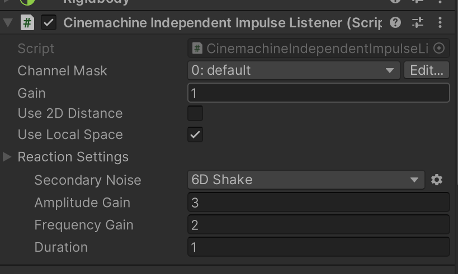Open Secondary Noise 6D Shake dropdown
Image resolution: width=458 pixels, height=274 pixels.
pyautogui.click(x=305, y=180)
